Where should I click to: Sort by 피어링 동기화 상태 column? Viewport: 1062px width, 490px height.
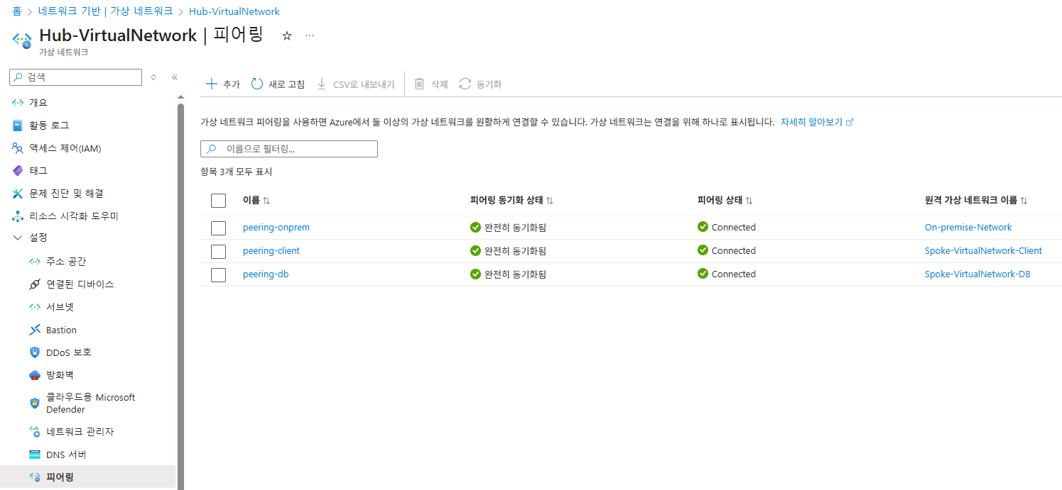(511, 201)
